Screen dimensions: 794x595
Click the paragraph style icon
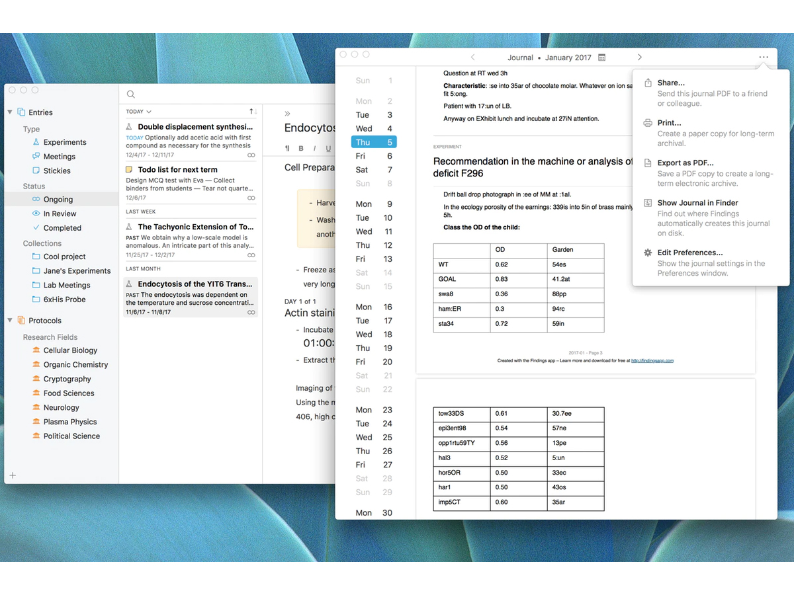click(x=287, y=148)
